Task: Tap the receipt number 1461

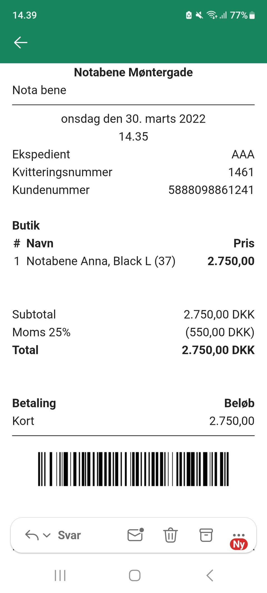Action: coord(241,172)
